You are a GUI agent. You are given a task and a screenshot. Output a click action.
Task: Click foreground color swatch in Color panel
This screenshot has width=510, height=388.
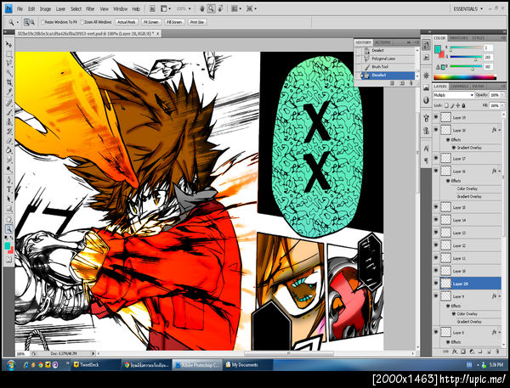438,49
